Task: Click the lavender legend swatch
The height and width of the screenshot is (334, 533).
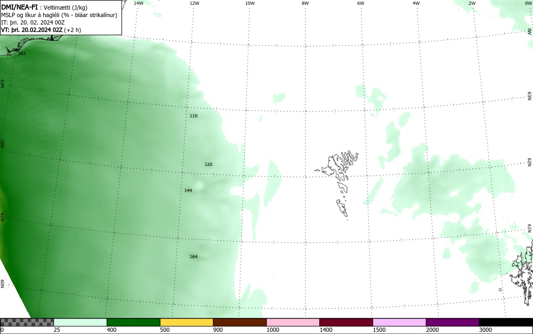Action: [399, 322]
